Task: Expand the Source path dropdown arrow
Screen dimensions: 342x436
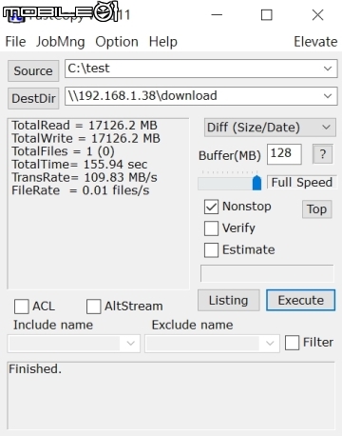Action: coord(328,69)
